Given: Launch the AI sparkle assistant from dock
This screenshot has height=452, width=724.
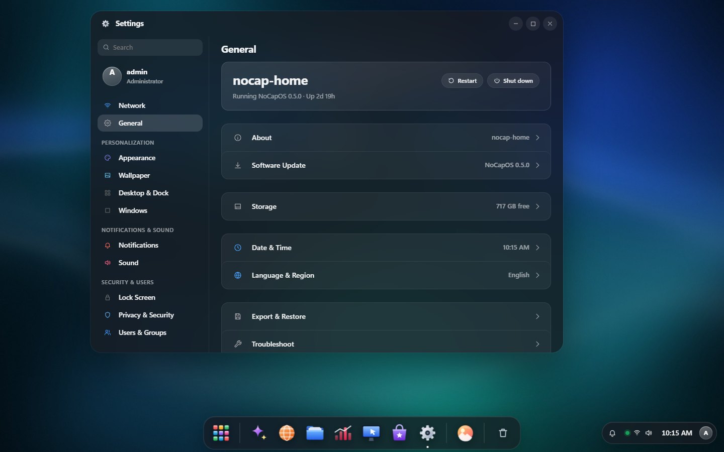Looking at the screenshot, I should [x=259, y=433].
